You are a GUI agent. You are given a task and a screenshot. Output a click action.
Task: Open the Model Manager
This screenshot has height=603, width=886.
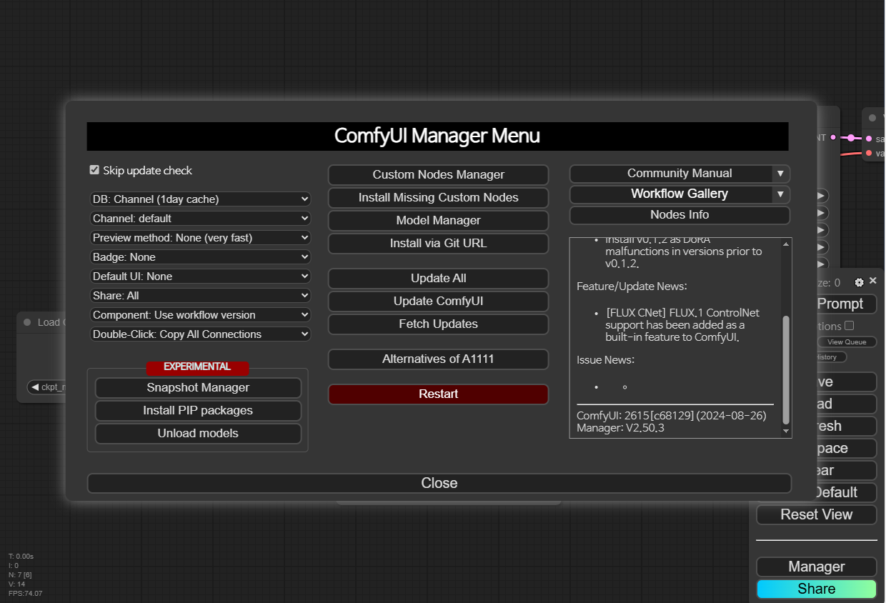tap(439, 221)
